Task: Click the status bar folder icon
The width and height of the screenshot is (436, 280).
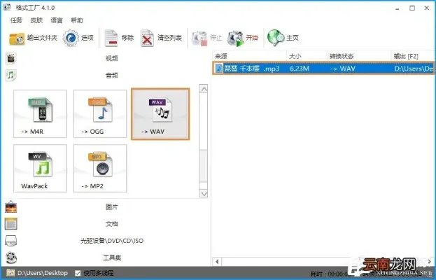Action: (10, 273)
